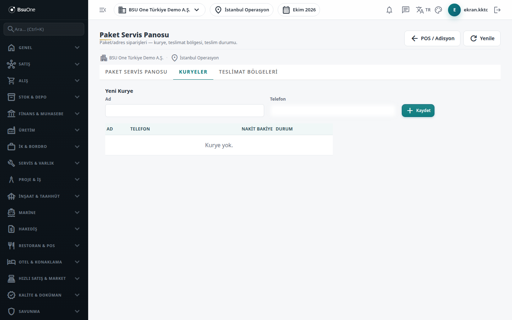Switch language using the TR translate icon
The width and height of the screenshot is (512, 320).
[423, 10]
